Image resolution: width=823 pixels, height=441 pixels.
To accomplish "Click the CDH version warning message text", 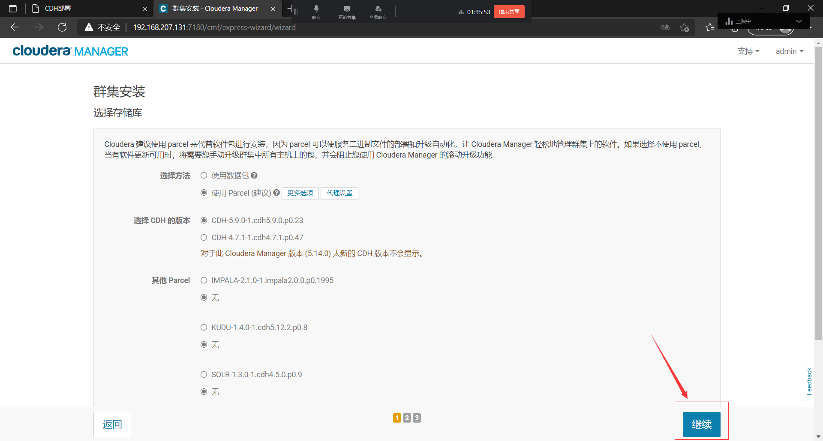I will (x=313, y=253).
